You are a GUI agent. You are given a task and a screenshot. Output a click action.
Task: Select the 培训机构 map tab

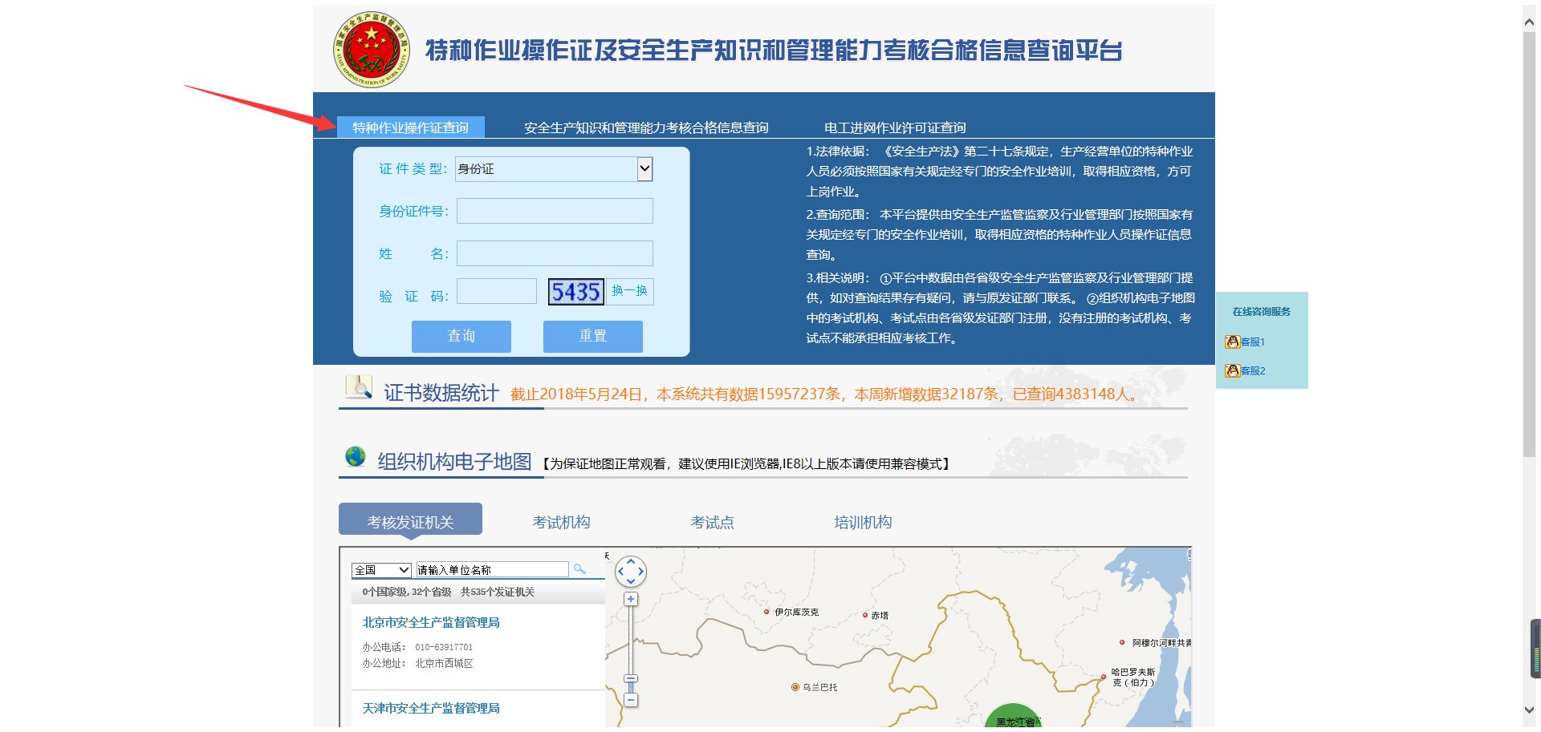[x=862, y=521]
